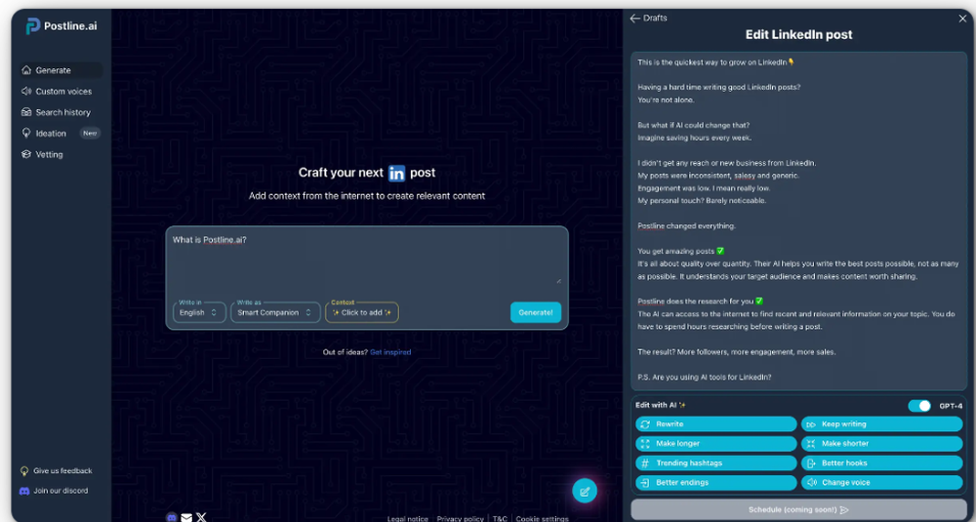Click the Trending hashtags # icon
Image resolution: width=976 pixels, height=522 pixels.
(645, 462)
